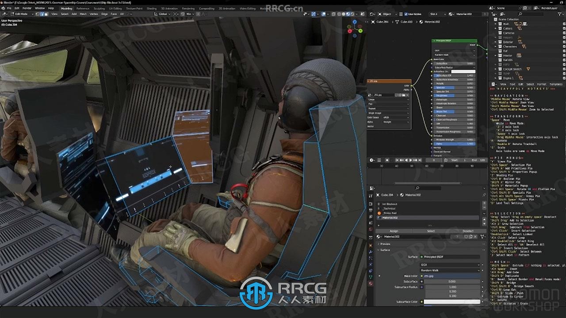Select vertex selection mode icon

point(38,14)
